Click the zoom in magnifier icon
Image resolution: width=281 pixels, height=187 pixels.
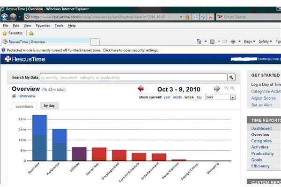[x=233, y=88]
